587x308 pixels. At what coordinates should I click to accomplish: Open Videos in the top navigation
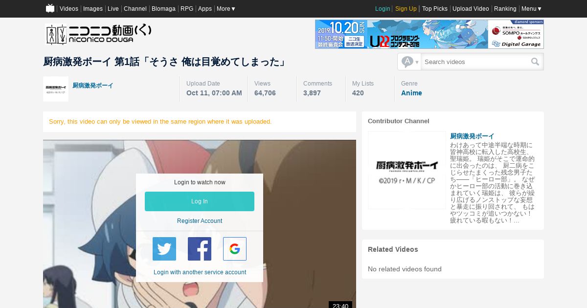[69, 9]
